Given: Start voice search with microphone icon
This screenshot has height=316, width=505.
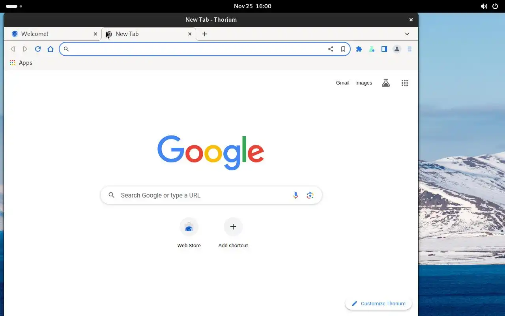Looking at the screenshot, I should click(x=296, y=195).
